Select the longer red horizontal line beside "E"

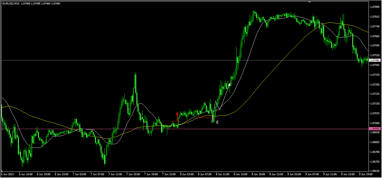[x=207, y=118]
